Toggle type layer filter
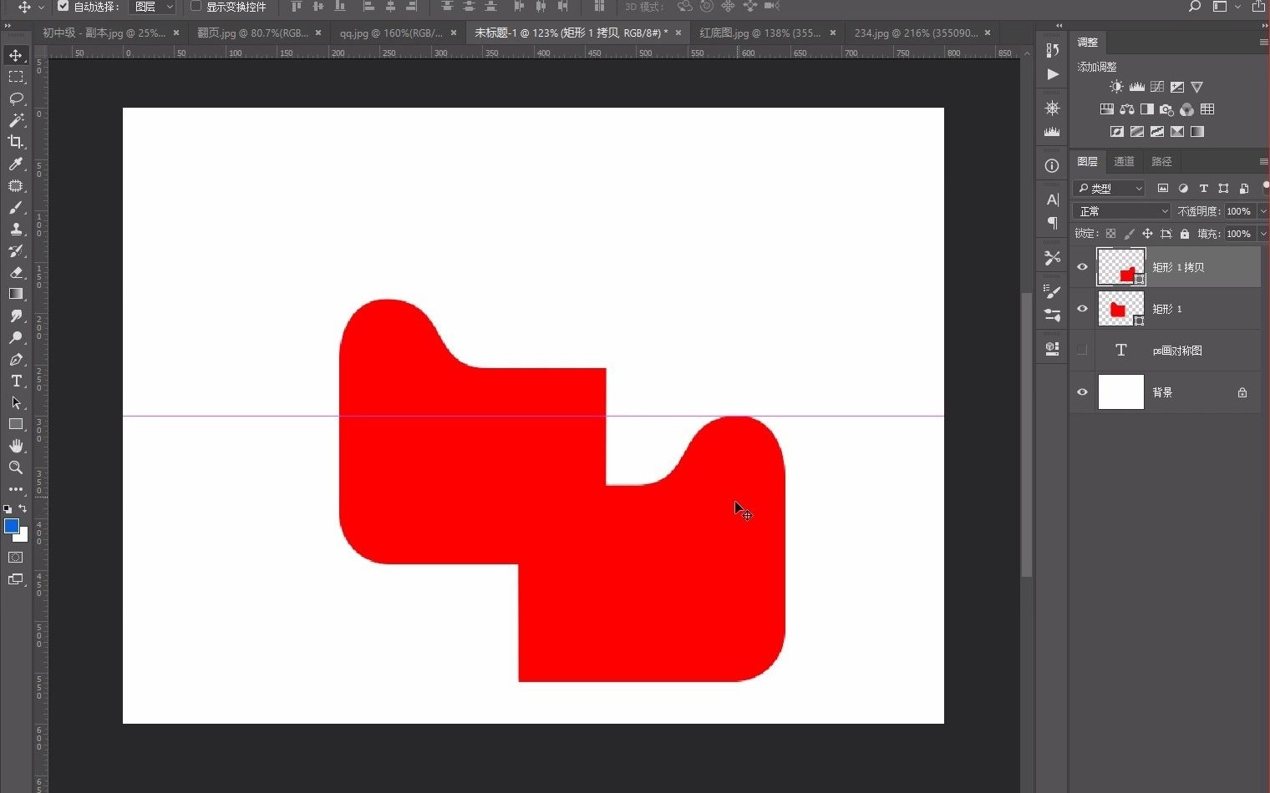Screen dimensions: 1270x793 (1203, 189)
